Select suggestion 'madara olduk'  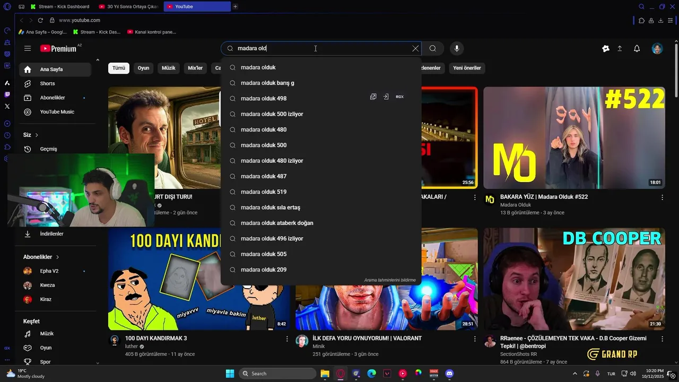pos(321,67)
